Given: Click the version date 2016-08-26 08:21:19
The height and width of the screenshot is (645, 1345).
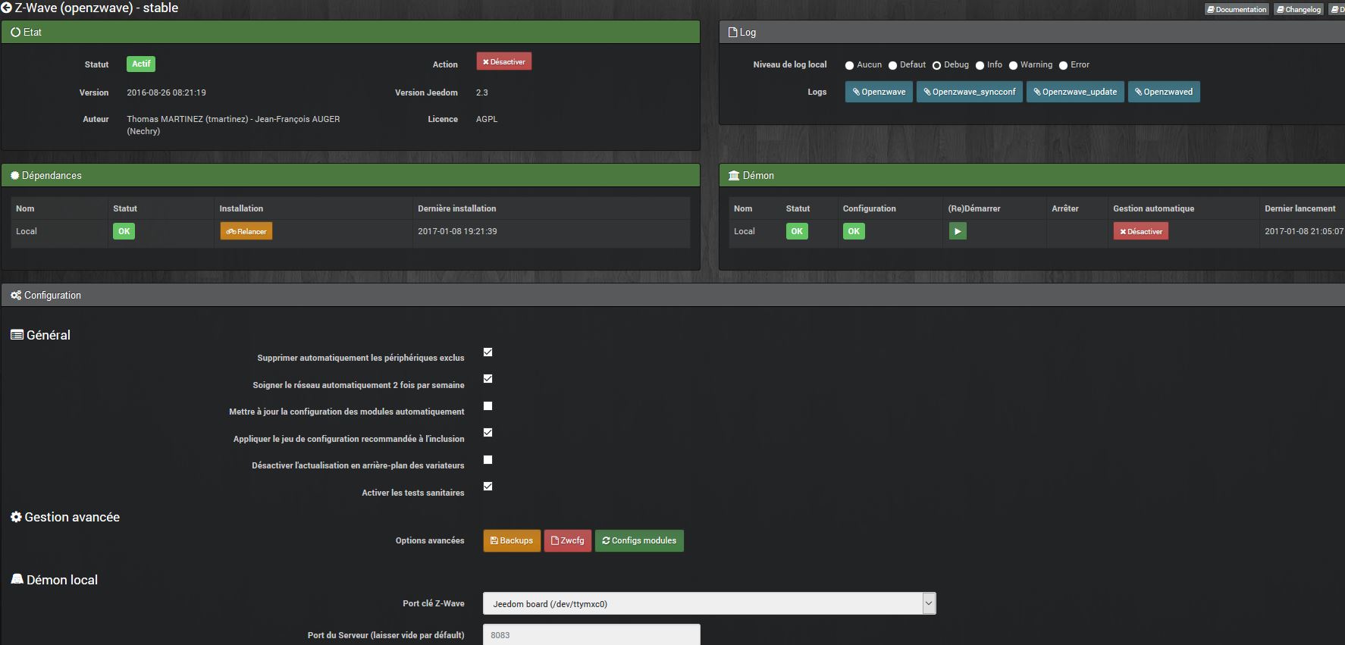Looking at the screenshot, I should (x=166, y=92).
